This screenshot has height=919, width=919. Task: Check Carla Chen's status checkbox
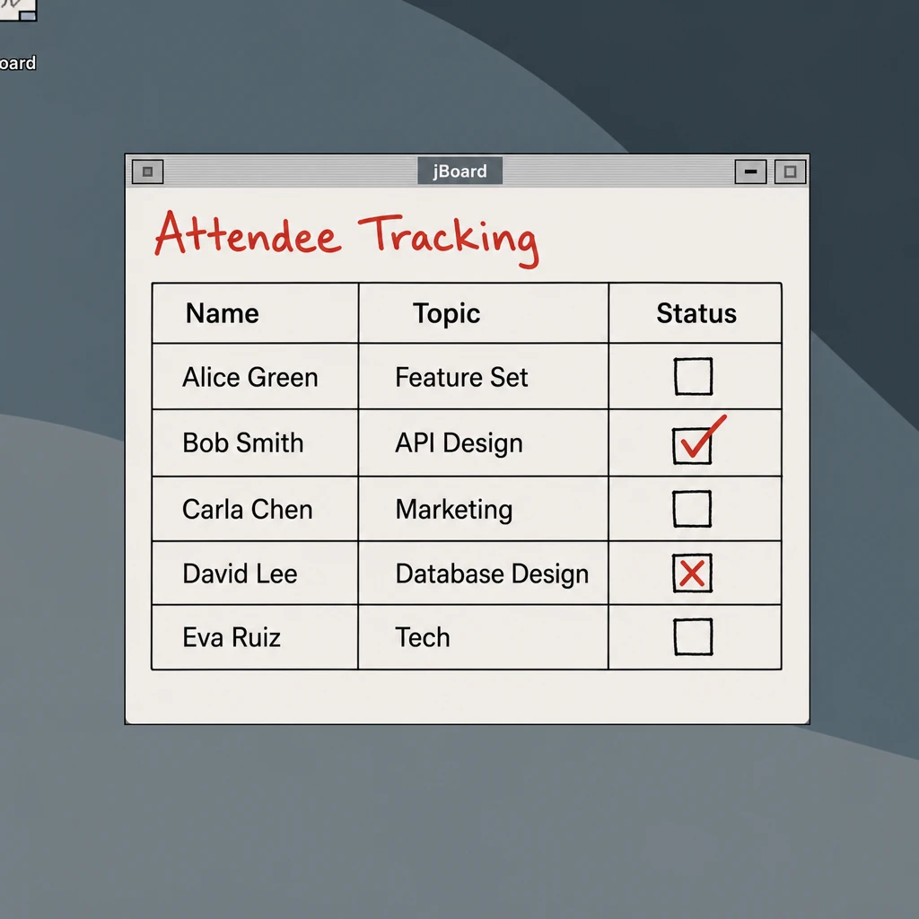(x=692, y=509)
